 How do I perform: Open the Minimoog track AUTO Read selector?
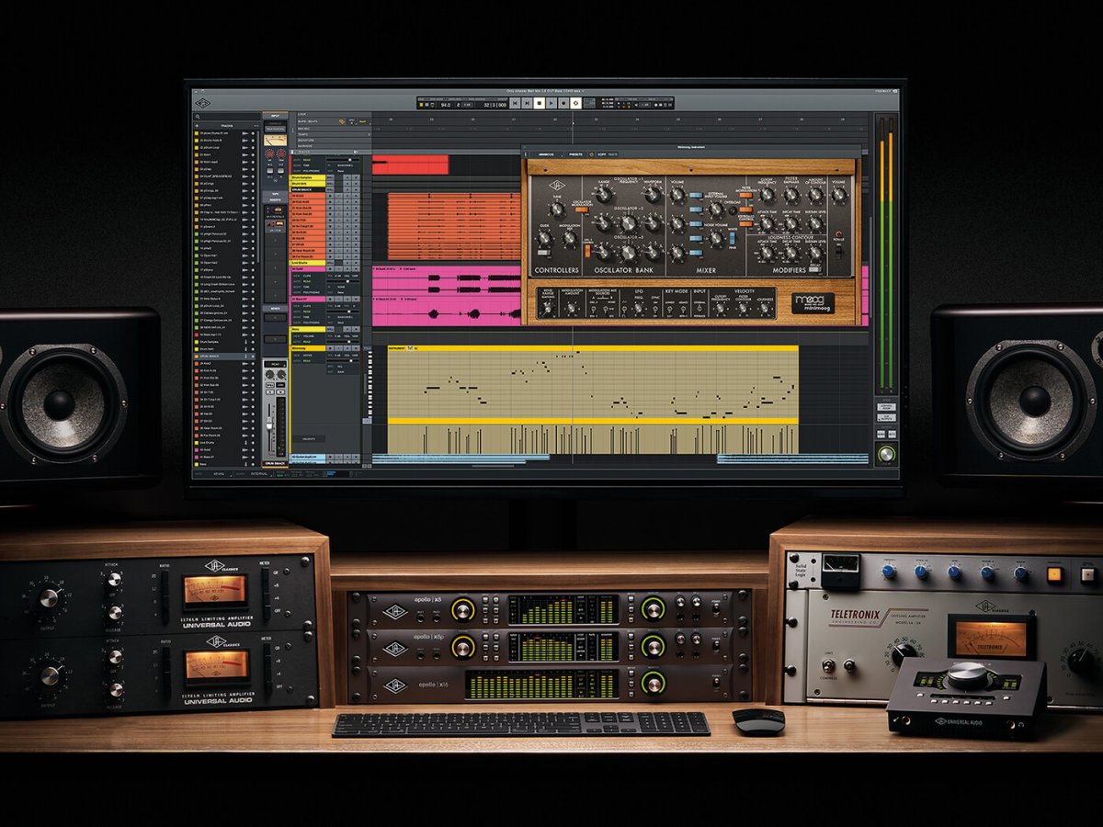[307, 361]
